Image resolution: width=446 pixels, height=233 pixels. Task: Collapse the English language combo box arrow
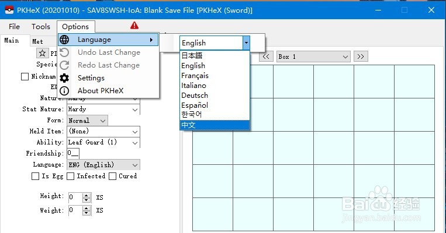coord(246,43)
